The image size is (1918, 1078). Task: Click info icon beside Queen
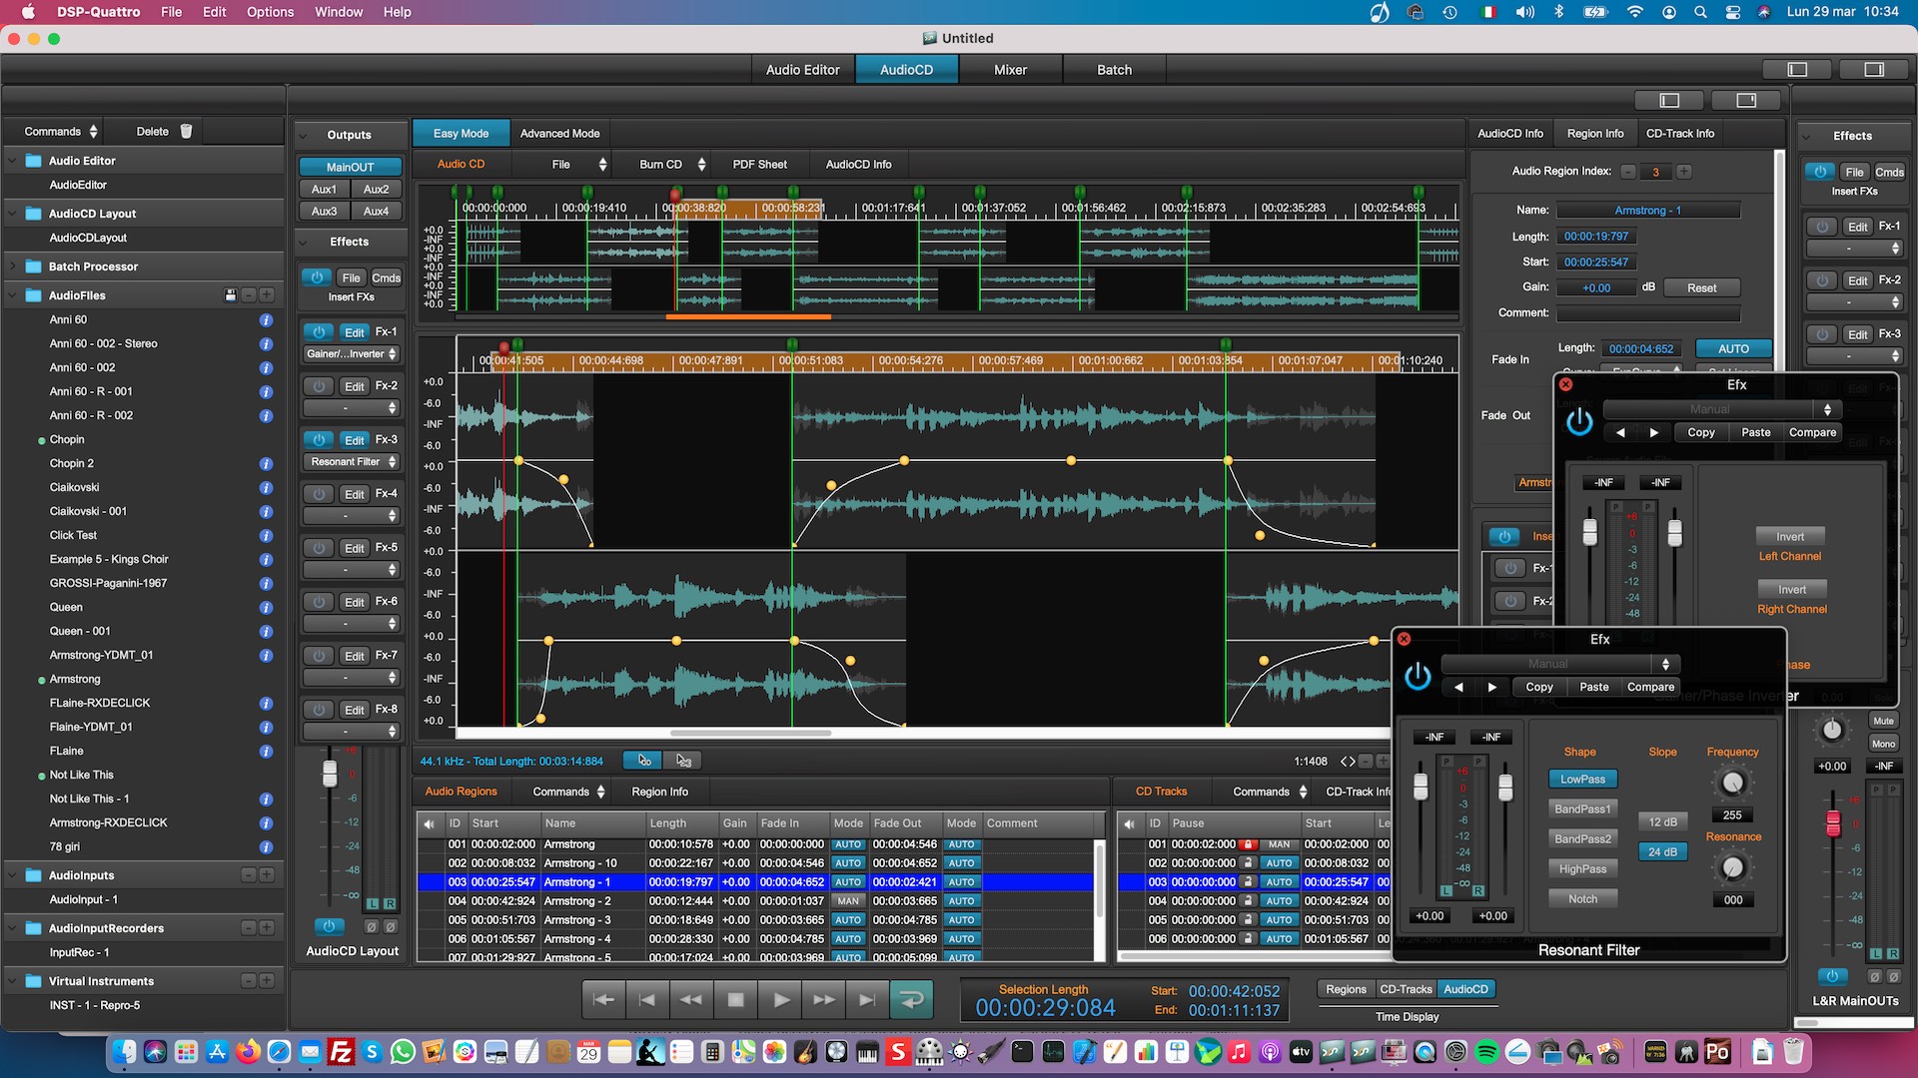266,608
